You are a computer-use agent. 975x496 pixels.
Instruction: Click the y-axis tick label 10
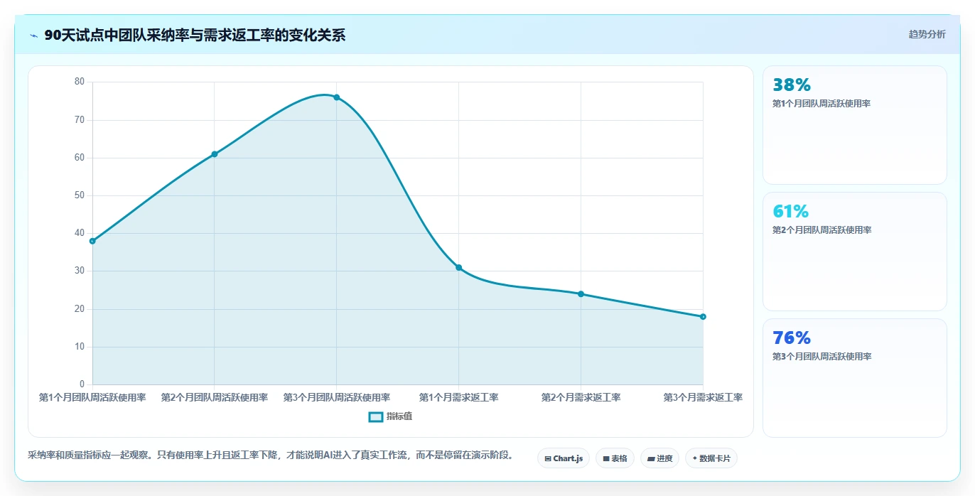[79, 347]
